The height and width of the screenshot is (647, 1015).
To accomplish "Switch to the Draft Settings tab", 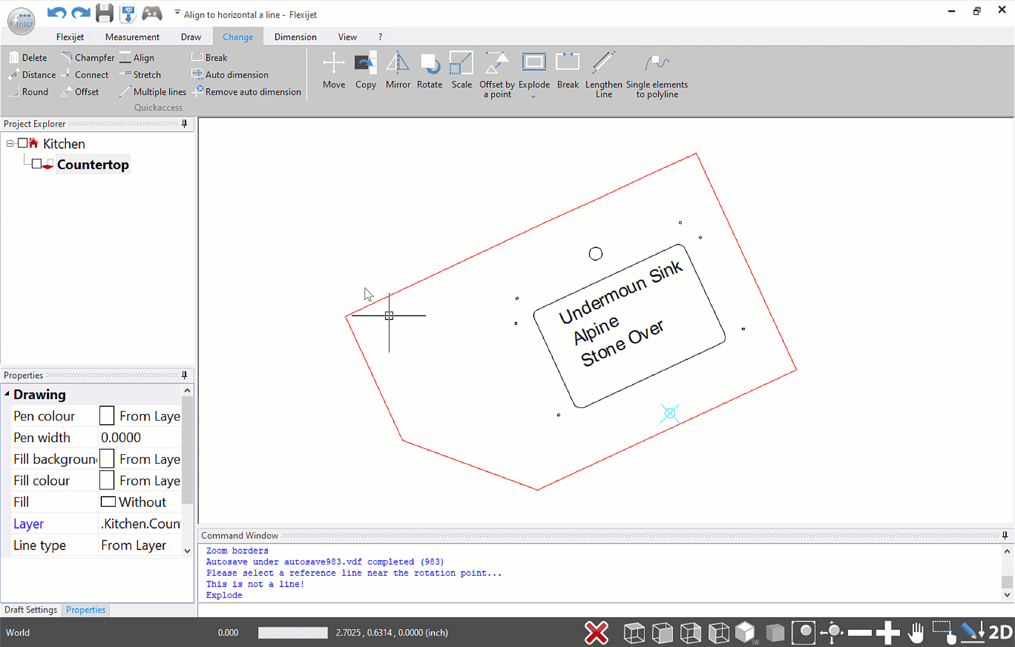I will tap(31, 610).
